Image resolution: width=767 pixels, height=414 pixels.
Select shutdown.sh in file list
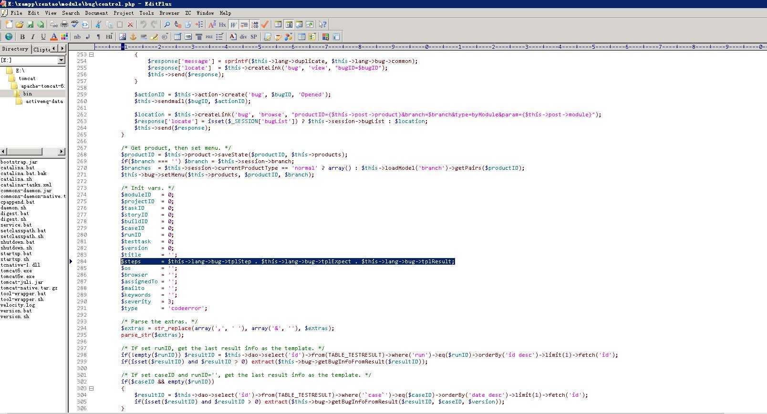(16, 248)
